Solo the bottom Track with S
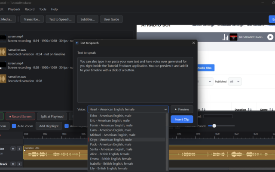 pyautogui.click(x=19, y=164)
